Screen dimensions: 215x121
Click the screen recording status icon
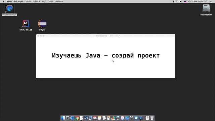click(173, 1)
